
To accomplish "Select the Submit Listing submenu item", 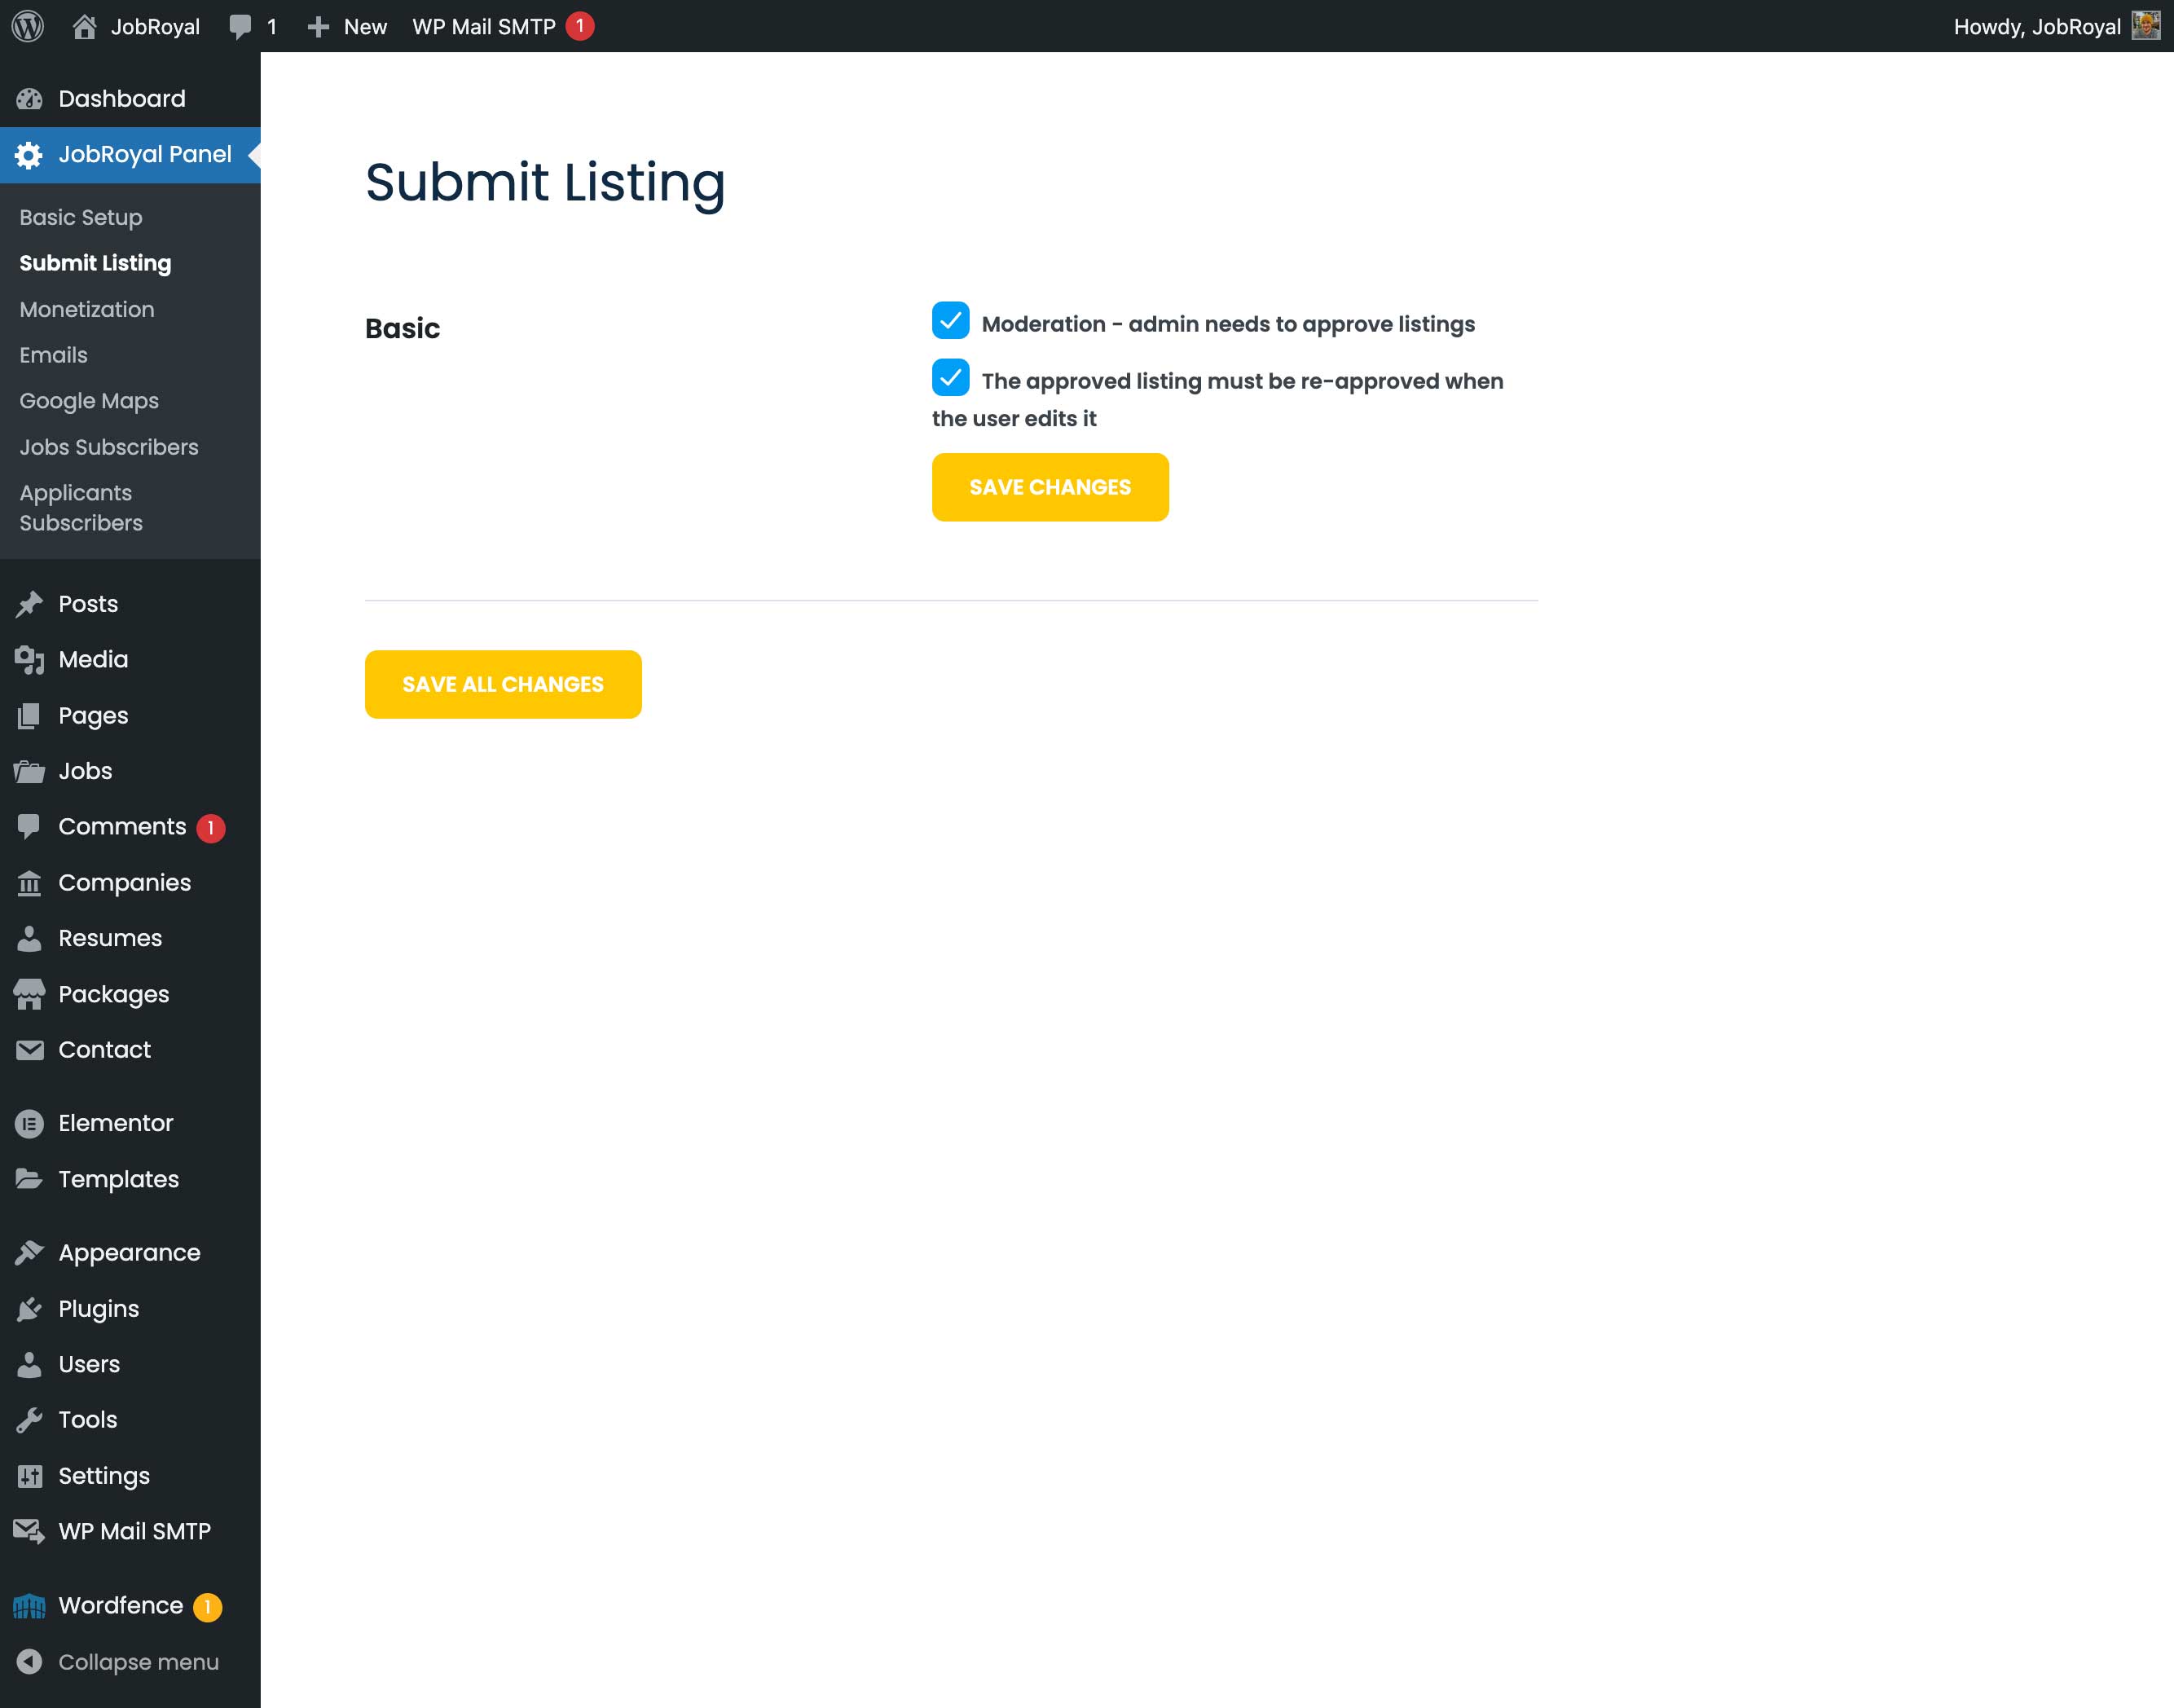I will coord(95,263).
